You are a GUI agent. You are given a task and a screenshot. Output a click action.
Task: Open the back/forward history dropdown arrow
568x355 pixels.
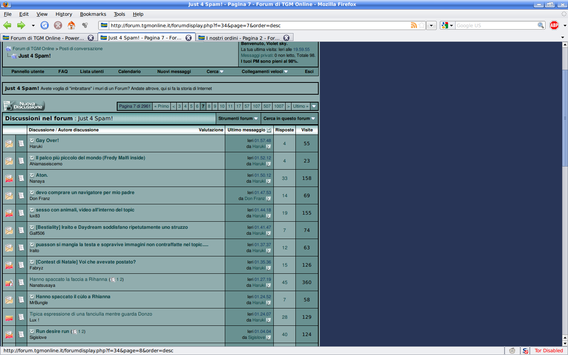(33, 25)
